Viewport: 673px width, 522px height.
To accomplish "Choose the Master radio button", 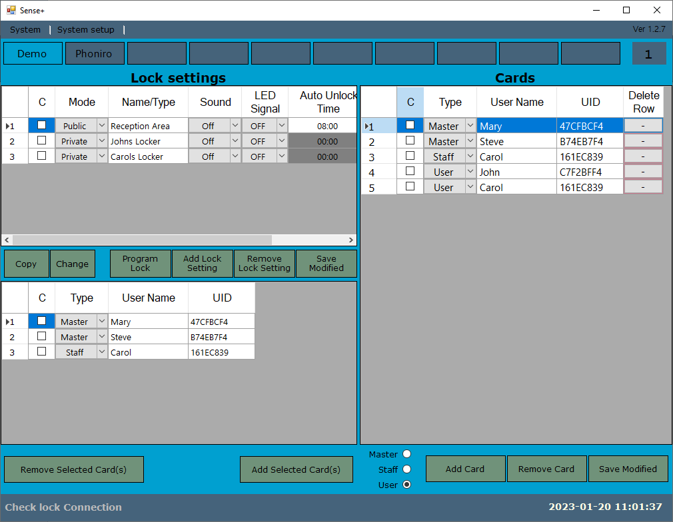I will pyautogui.click(x=406, y=454).
